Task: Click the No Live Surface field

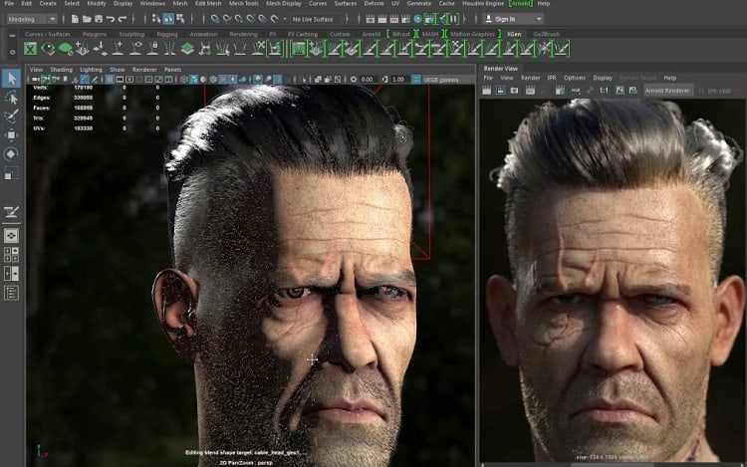Action: tap(315, 19)
